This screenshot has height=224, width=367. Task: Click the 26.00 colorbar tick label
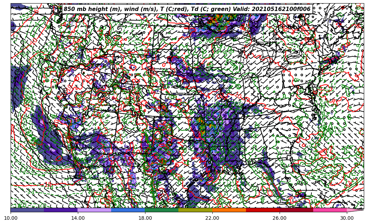[280, 218]
